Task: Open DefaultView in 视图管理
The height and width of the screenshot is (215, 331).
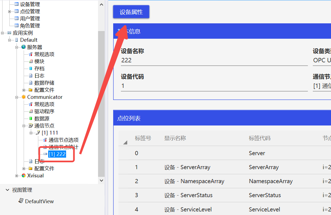Action: pyautogui.click(x=39, y=201)
